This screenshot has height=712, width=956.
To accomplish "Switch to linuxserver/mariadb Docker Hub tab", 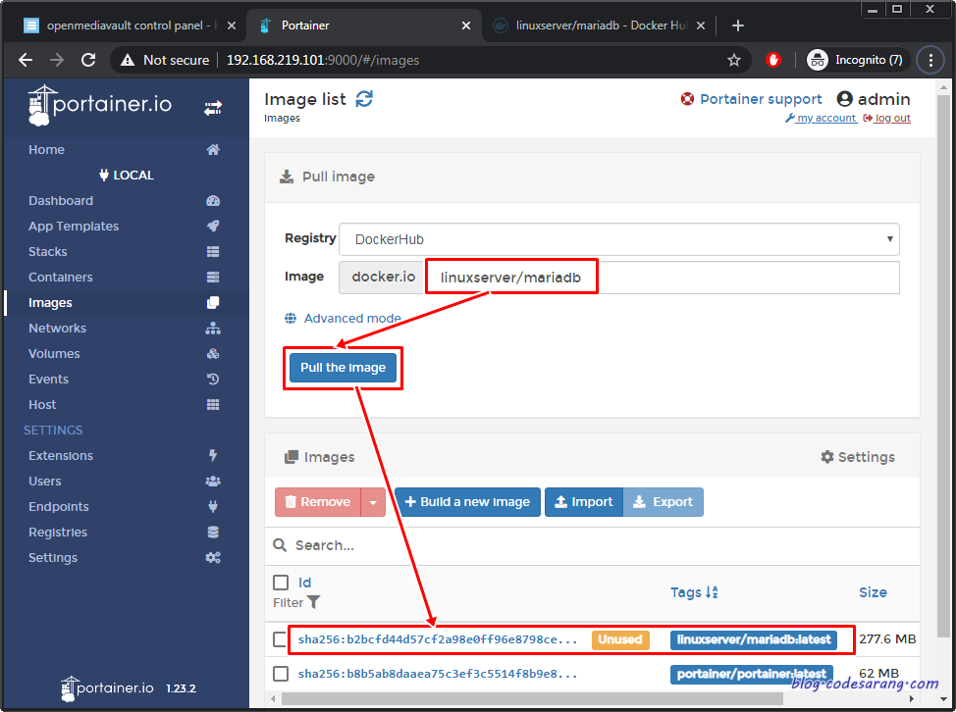I will click(601, 25).
